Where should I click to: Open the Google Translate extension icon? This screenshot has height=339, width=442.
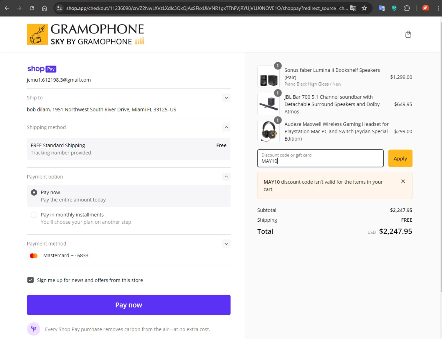pyautogui.click(x=382, y=8)
